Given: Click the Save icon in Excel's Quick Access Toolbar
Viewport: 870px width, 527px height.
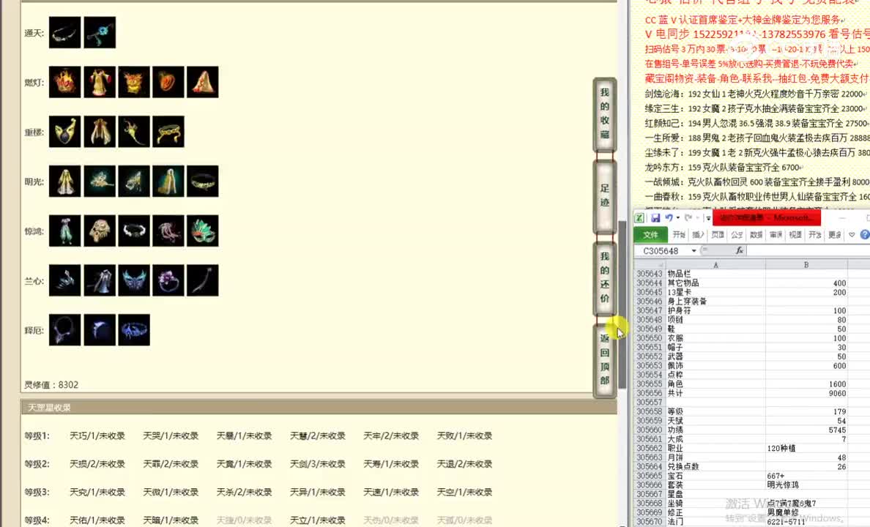Looking at the screenshot, I should (655, 218).
